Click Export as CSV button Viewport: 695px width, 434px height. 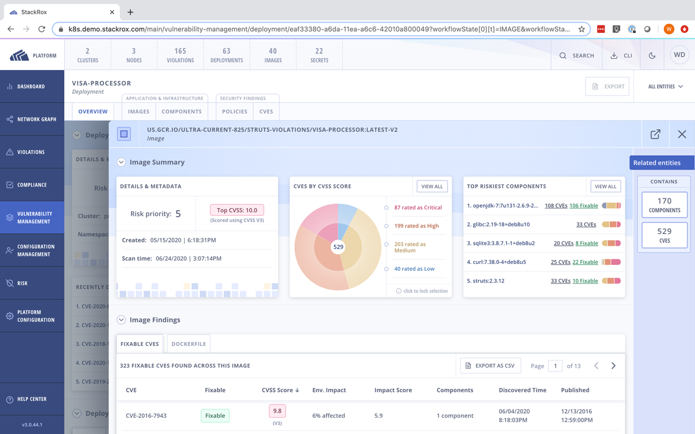491,366
